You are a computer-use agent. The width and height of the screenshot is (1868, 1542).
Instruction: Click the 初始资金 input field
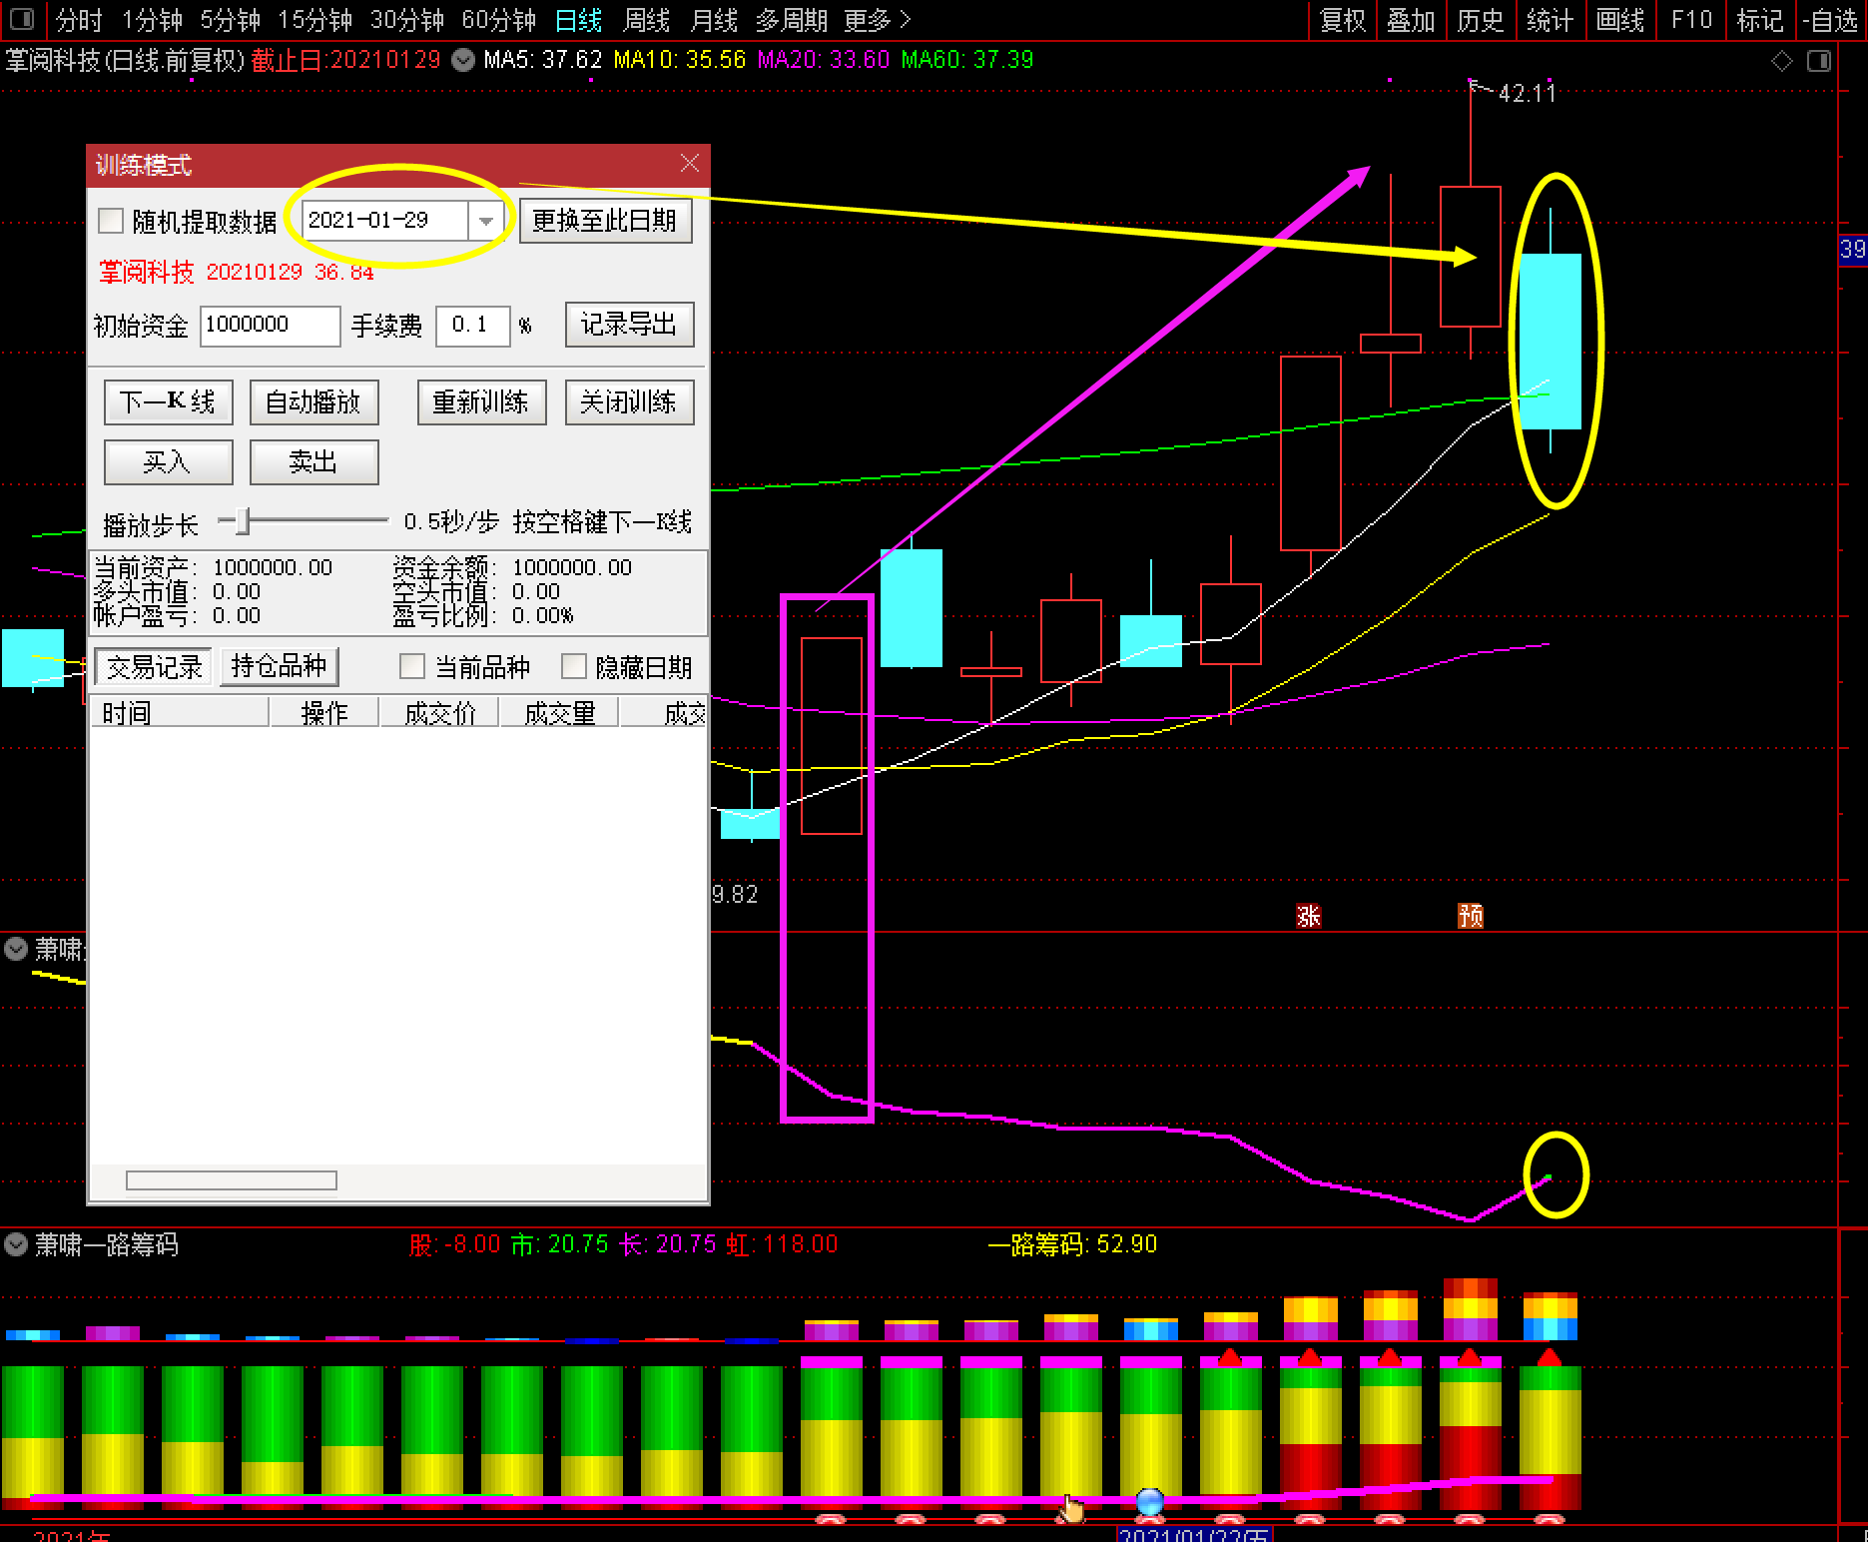[270, 326]
